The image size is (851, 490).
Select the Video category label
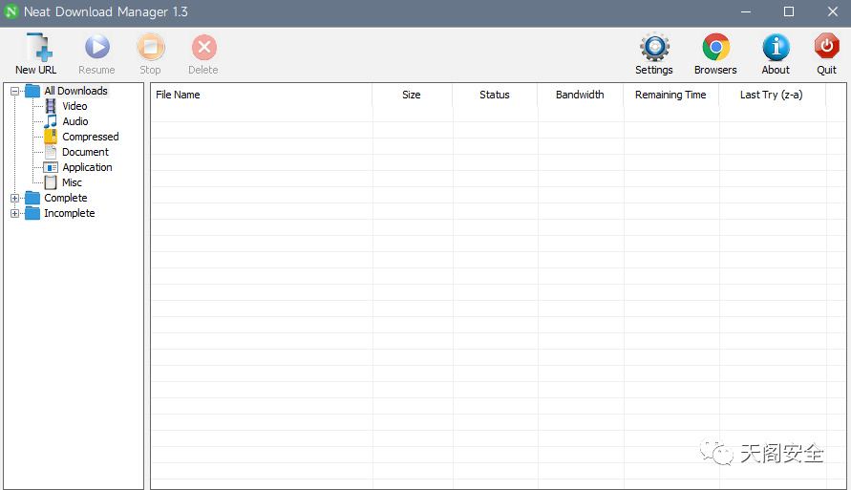pos(74,106)
